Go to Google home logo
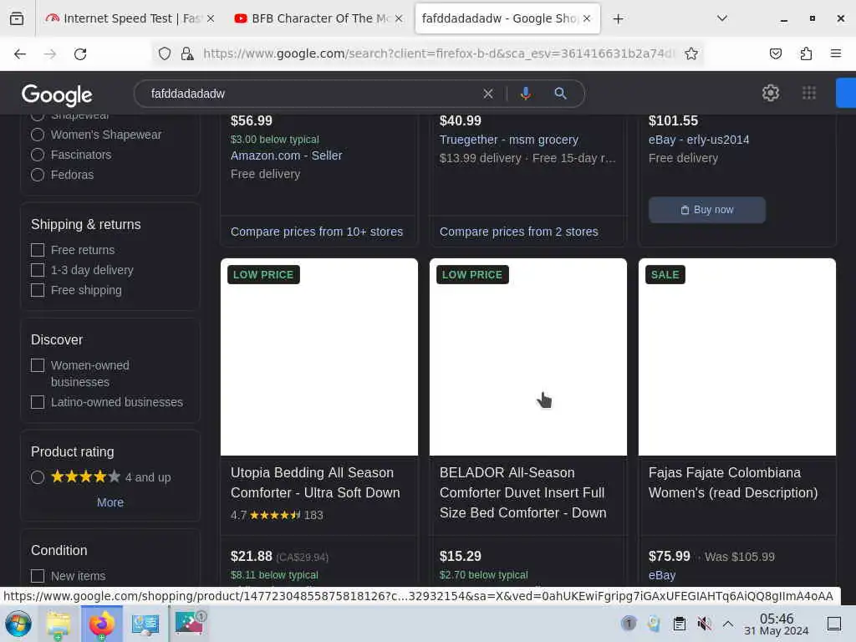 point(57,95)
